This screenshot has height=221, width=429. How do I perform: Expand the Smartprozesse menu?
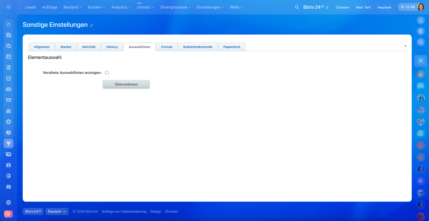[175, 7]
